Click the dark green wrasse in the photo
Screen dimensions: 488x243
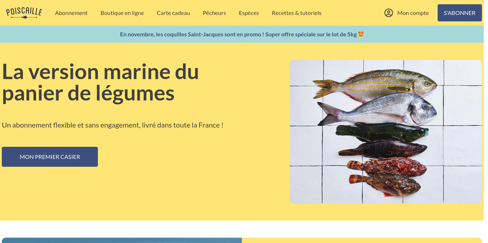(x=382, y=131)
